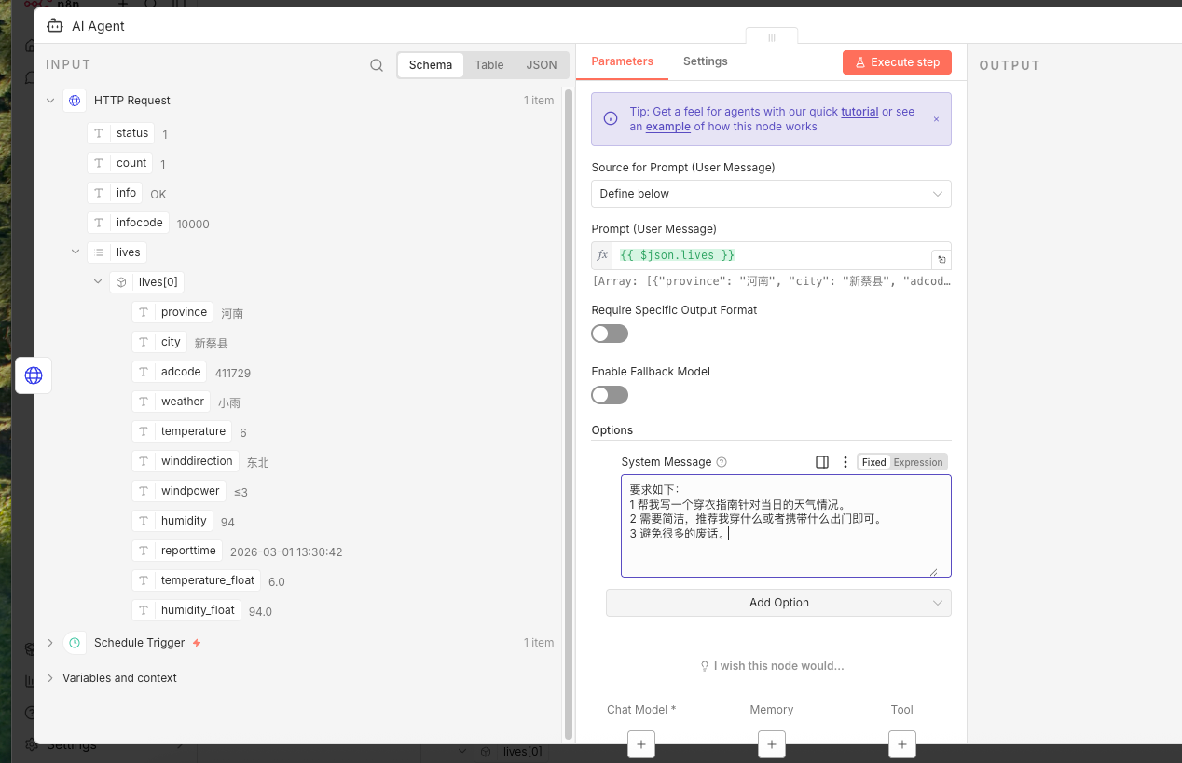Click the city field pill
The height and width of the screenshot is (763, 1182).
point(159,342)
